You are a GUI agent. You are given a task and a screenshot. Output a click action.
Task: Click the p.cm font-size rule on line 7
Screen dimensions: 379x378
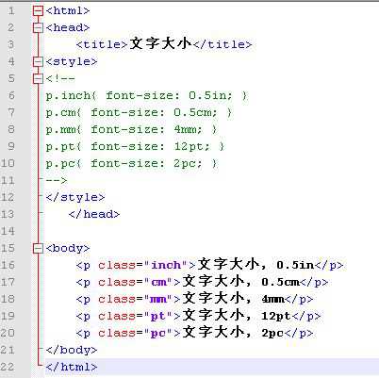click(139, 112)
